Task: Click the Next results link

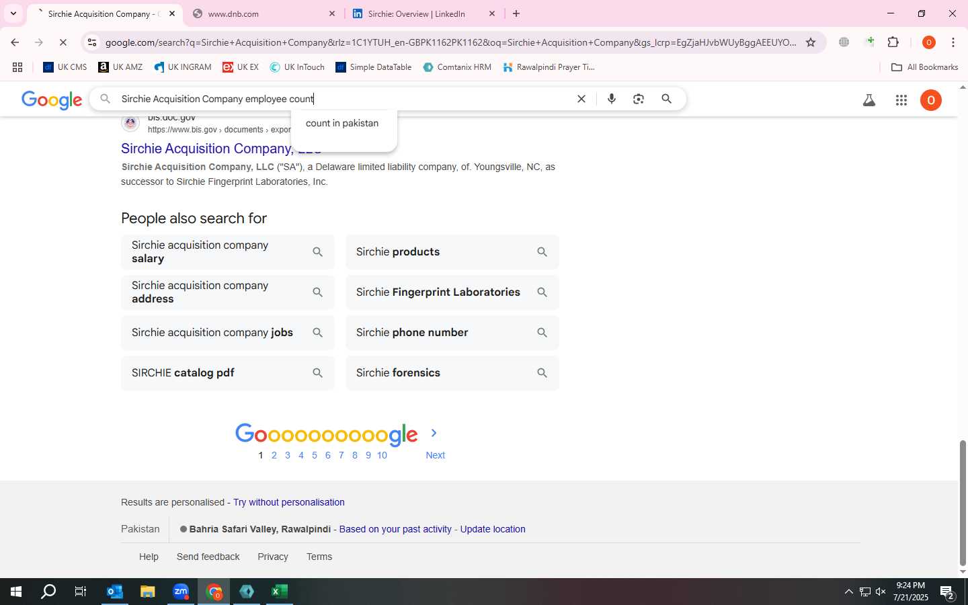Action: pyautogui.click(x=435, y=455)
